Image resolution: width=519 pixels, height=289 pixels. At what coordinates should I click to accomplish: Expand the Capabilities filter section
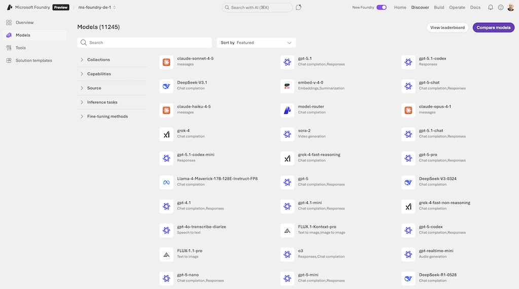click(99, 74)
